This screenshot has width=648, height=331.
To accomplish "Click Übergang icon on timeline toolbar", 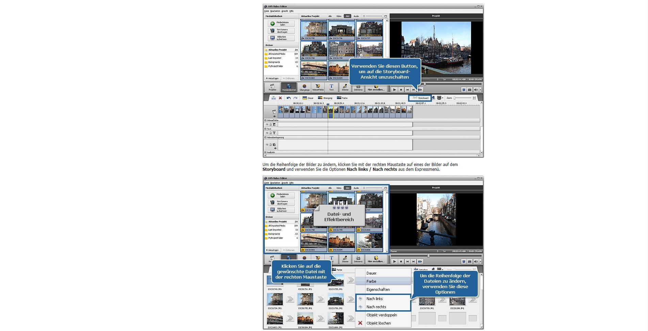I will tap(320, 98).
